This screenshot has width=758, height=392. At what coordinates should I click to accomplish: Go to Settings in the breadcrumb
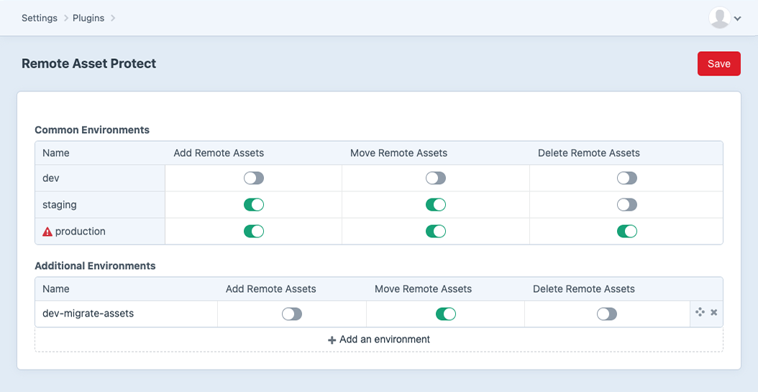[x=40, y=18]
